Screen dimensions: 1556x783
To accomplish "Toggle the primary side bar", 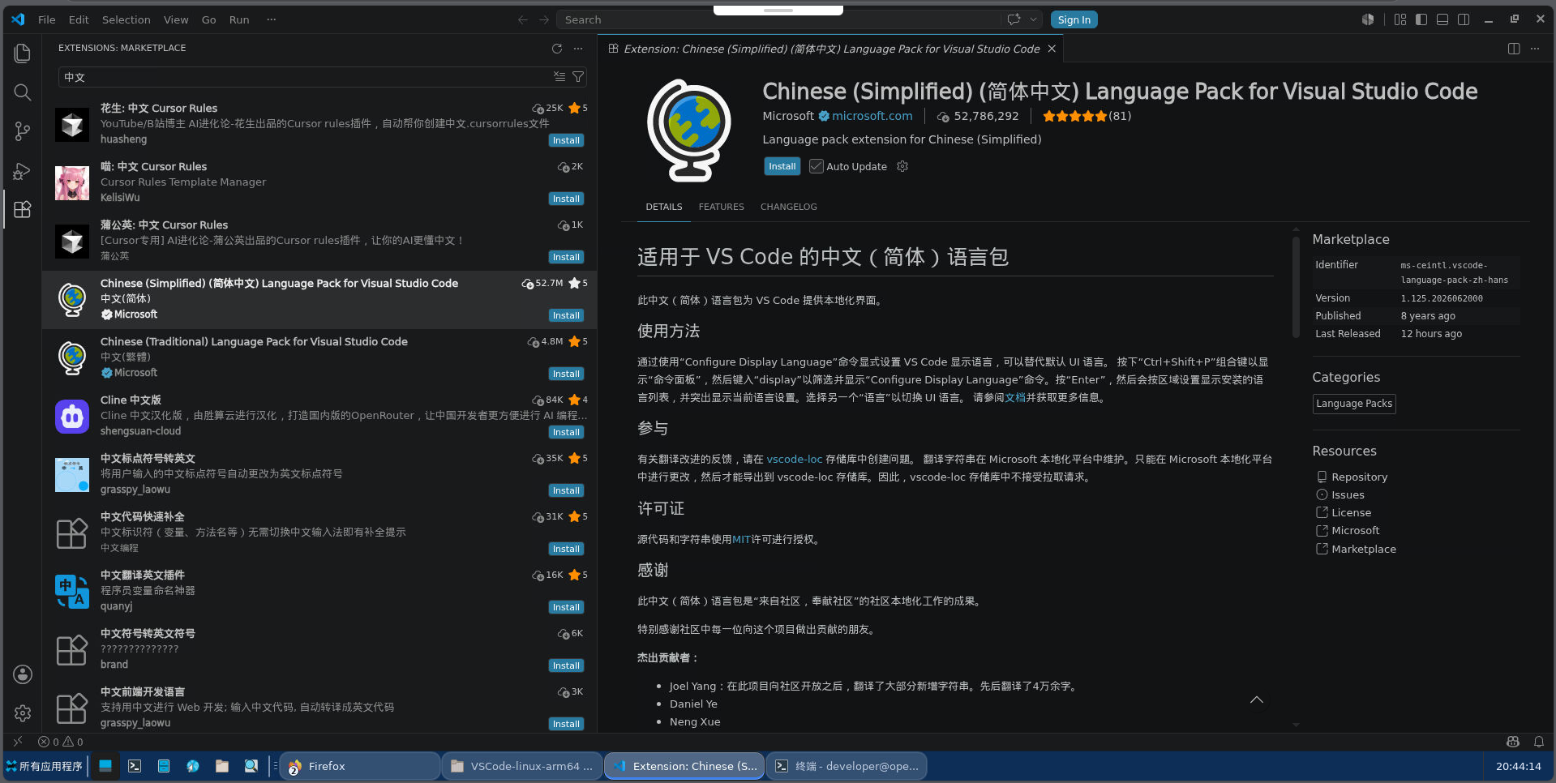I will coord(1421,19).
